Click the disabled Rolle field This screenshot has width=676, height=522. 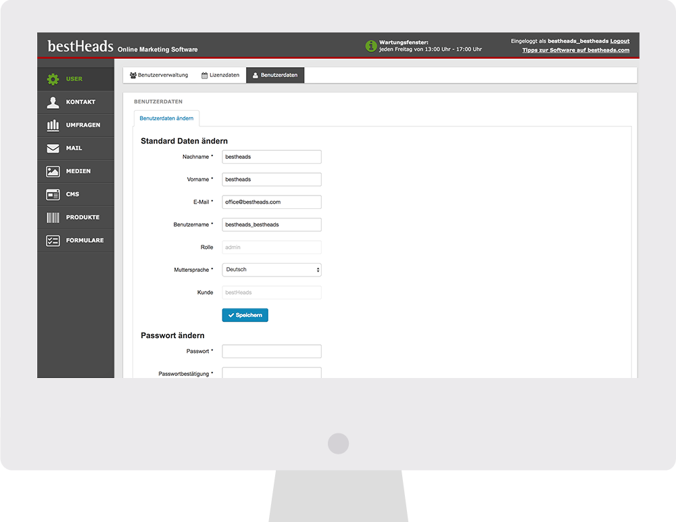272,247
